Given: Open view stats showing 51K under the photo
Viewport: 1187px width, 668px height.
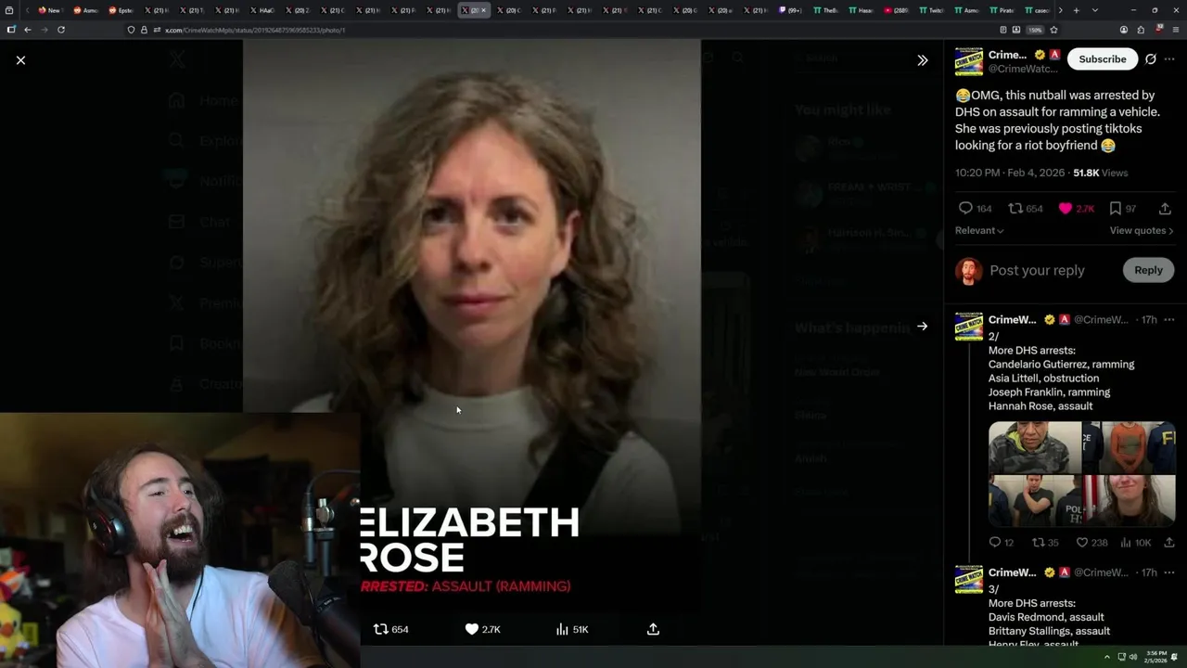Looking at the screenshot, I should coord(572,629).
